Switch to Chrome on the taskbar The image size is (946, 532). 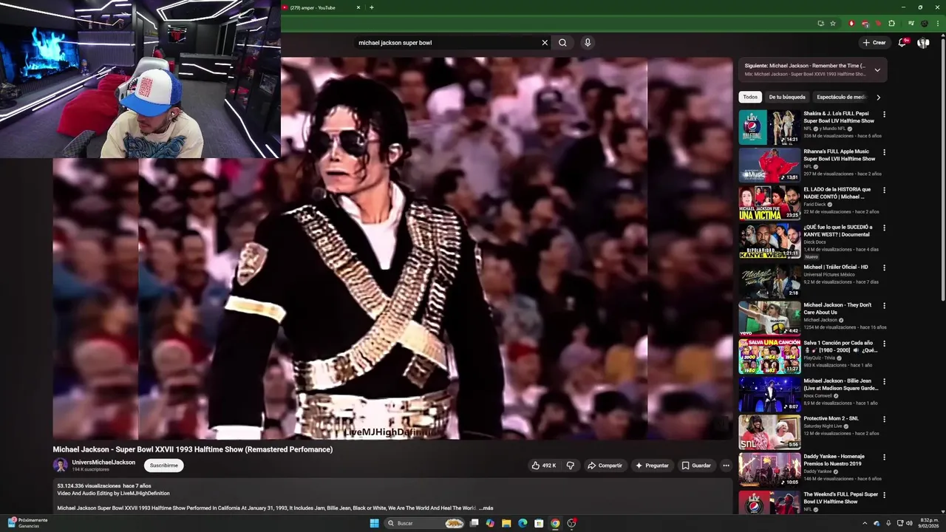click(555, 523)
